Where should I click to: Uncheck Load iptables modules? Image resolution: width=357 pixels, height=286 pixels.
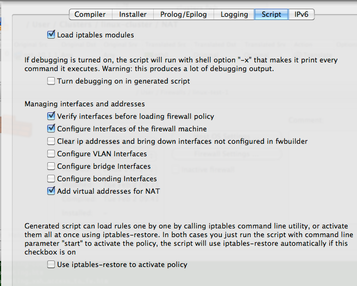click(52, 35)
